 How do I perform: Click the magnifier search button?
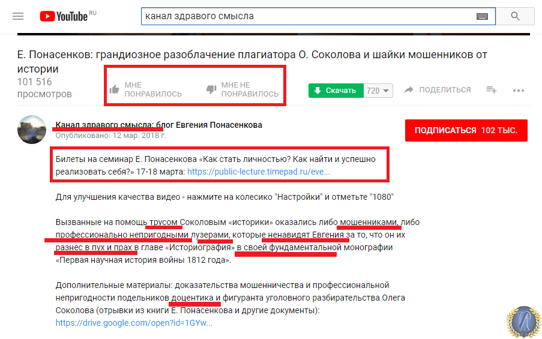(515, 16)
